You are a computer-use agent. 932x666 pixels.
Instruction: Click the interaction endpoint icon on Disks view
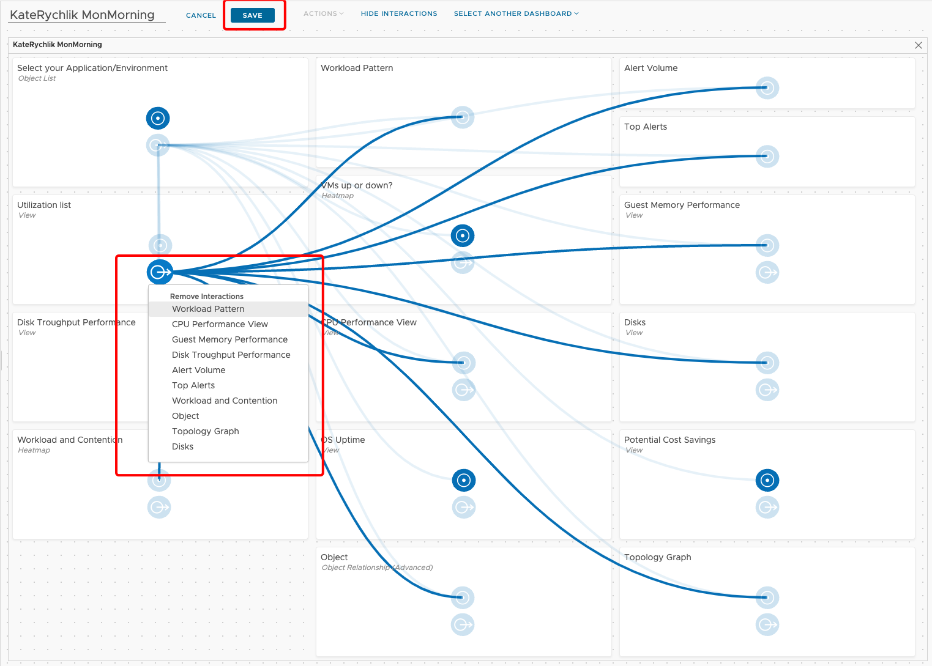tap(767, 363)
